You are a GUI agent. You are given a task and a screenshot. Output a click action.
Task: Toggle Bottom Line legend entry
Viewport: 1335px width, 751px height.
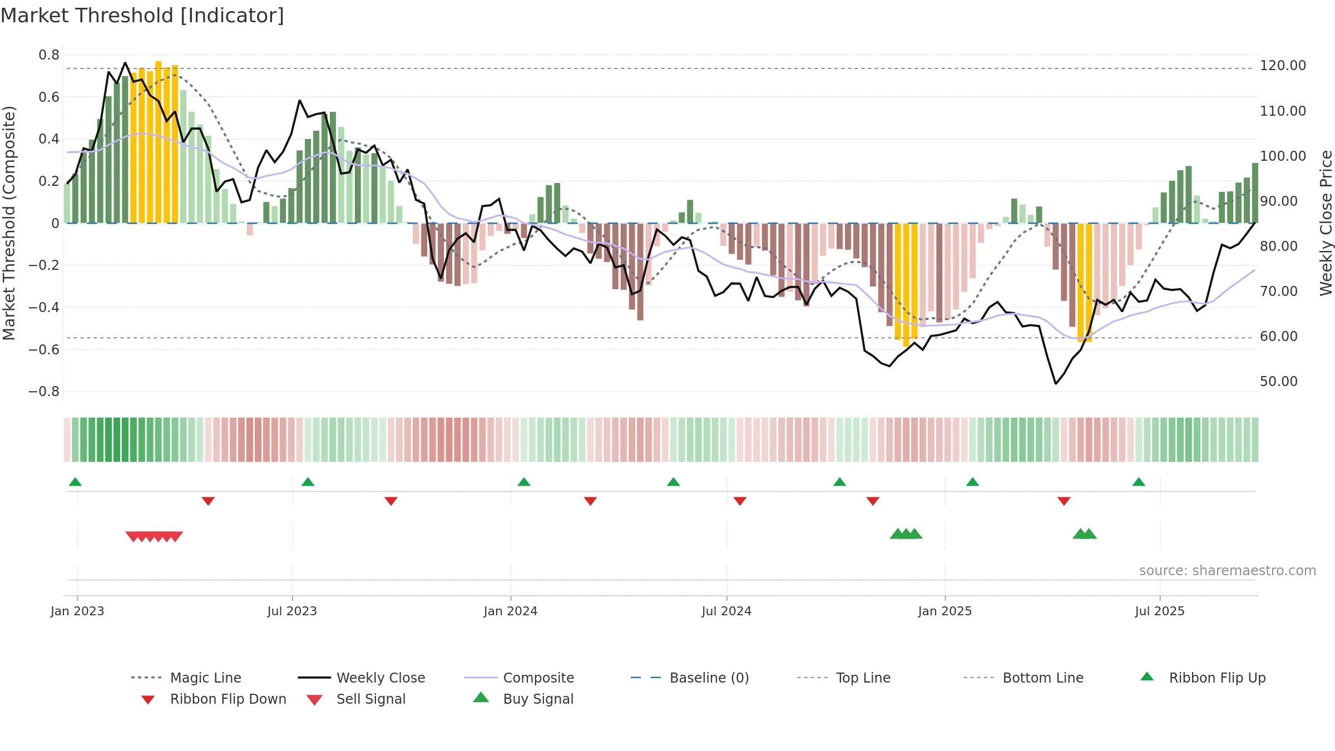(1023, 678)
